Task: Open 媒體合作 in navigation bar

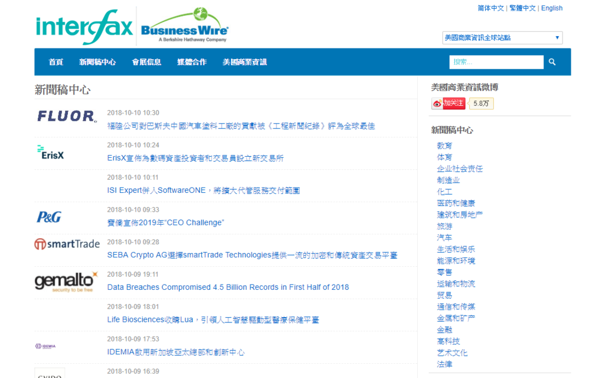Action: tap(192, 62)
